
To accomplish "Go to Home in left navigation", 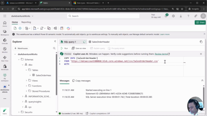I will 5,24.
